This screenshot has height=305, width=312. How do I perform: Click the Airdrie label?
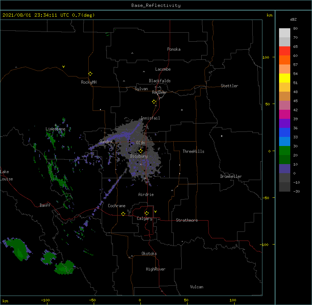146,195
